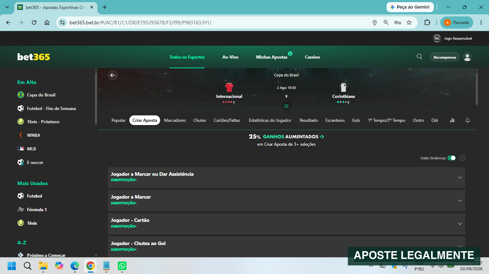The width and height of the screenshot is (489, 274).
Task: Click the Odds Dinâmicas info icon
Action: (x=462, y=158)
